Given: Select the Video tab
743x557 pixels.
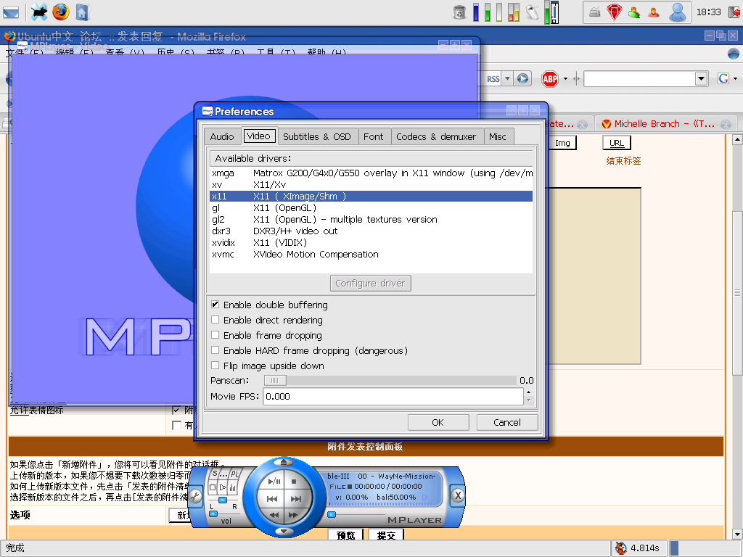Looking at the screenshot, I should click(259, 136).
